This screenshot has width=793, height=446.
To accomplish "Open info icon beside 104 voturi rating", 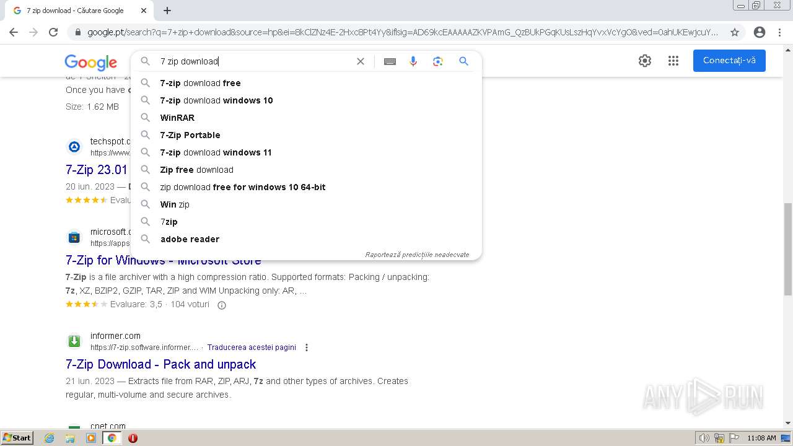I will (x=222, y=305).
